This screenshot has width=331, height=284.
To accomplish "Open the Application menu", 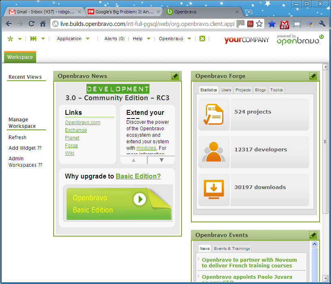I will tap(69, 39).
